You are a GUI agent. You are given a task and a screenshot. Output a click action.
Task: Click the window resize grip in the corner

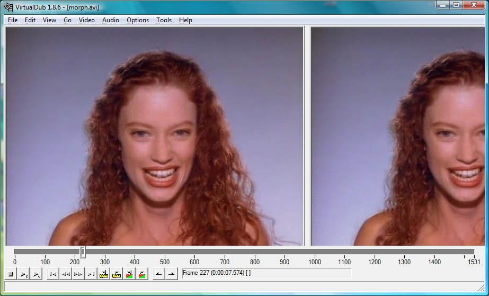[x=481, y=288]
